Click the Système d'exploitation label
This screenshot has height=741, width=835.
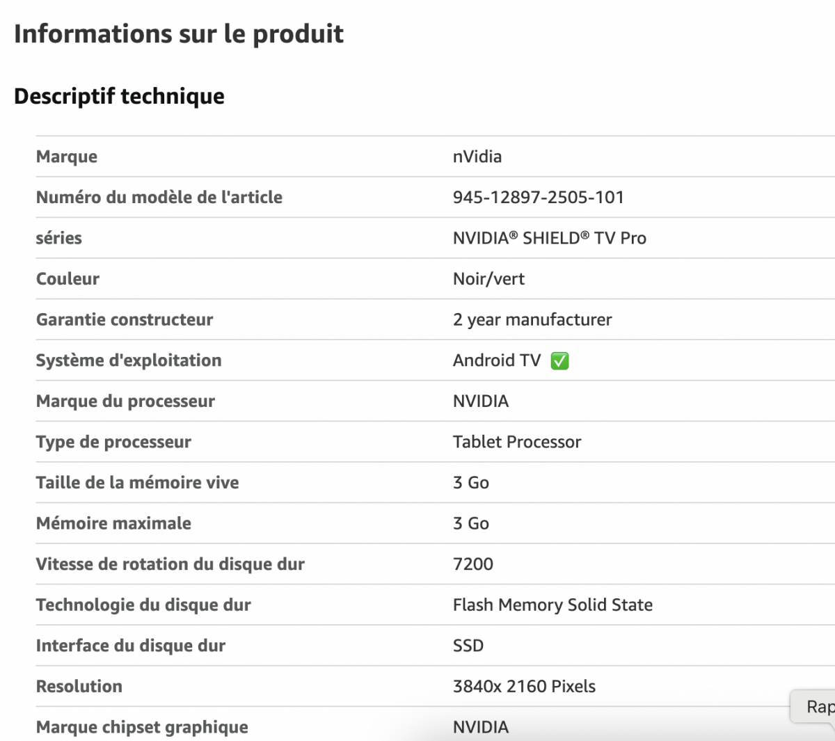[x=129, y=360]
